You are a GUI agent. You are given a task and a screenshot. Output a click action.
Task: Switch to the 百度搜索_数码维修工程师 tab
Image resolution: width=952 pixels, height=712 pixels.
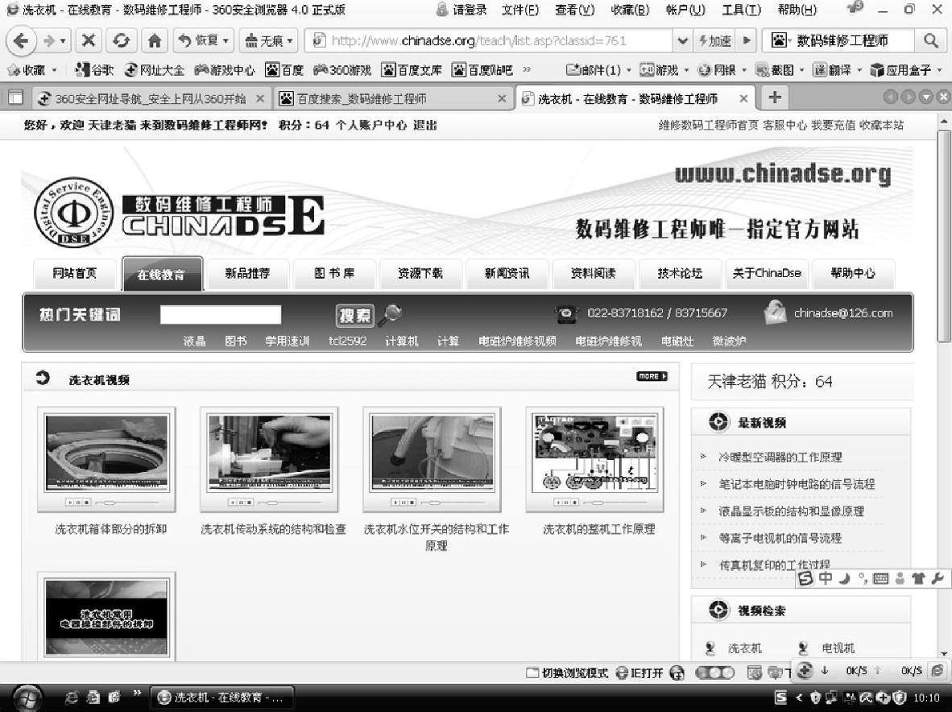click(x=388, y=98)
